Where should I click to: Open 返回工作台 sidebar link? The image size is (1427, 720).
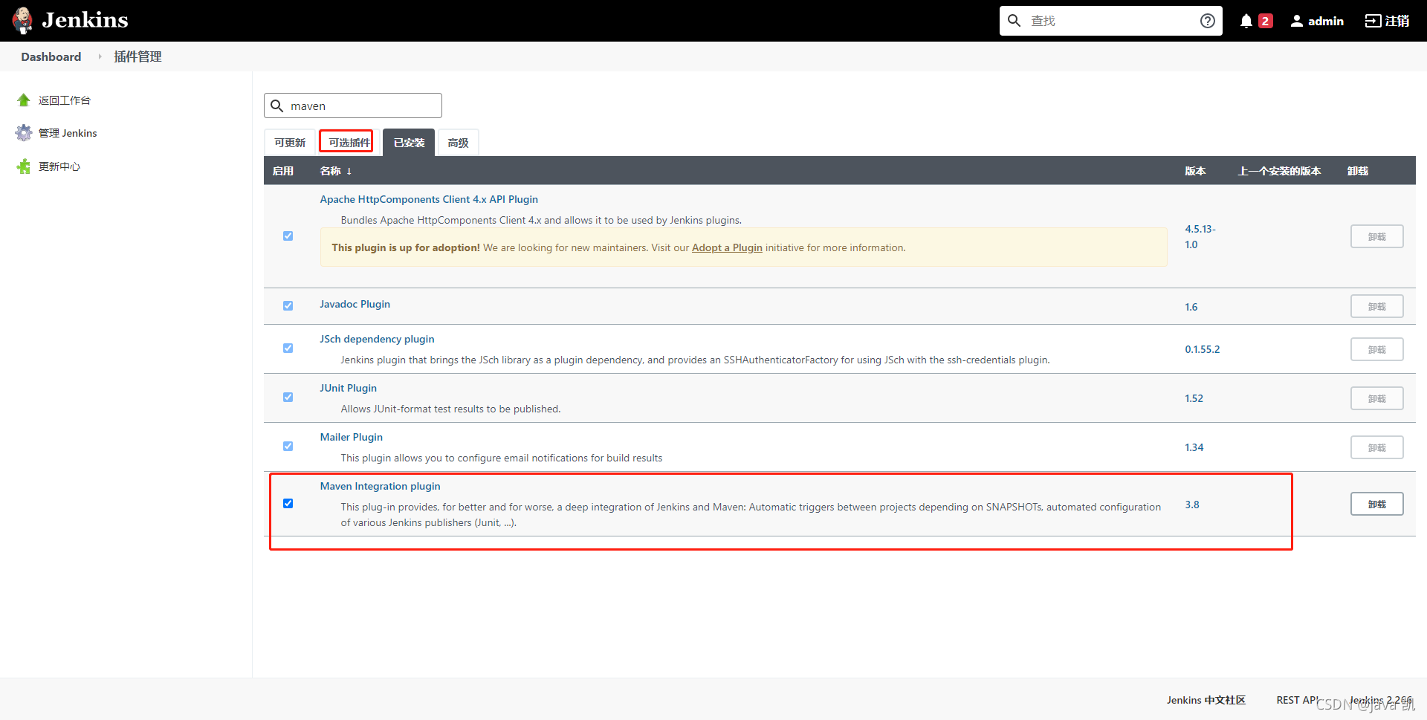tap(65, 100)
